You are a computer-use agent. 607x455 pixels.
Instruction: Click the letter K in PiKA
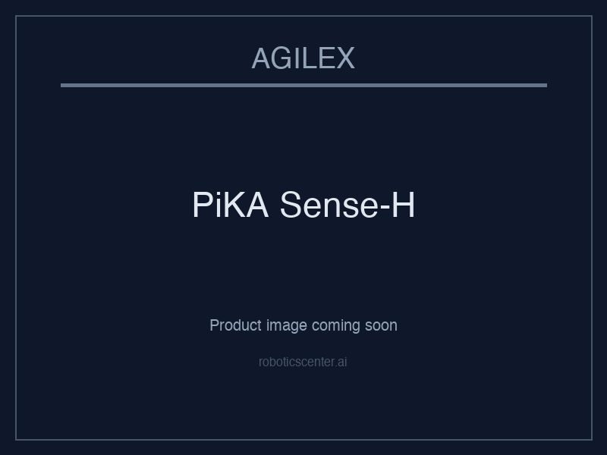pyautogui.click(x=234, y=205)
